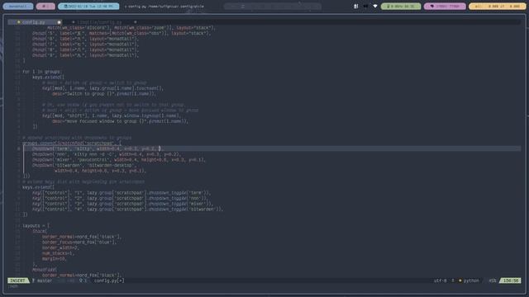Click the blue monadtall layout pill in top bar

point(18,6)
